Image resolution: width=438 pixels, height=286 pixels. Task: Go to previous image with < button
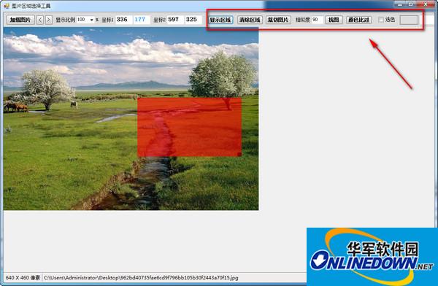point(40,20)
